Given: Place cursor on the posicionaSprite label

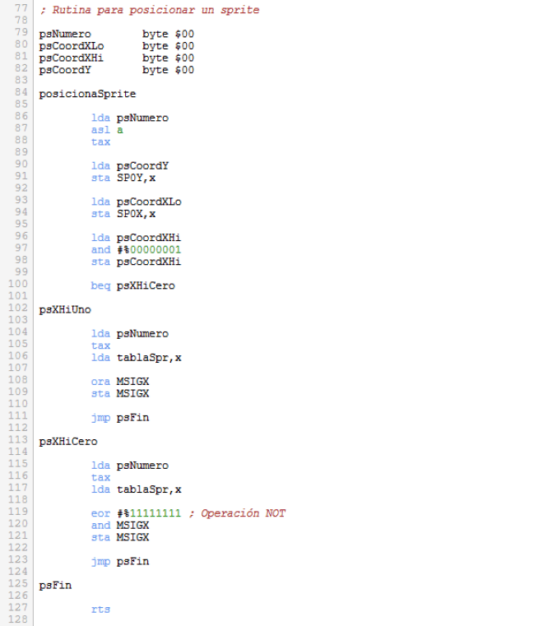Looking at the screenshot, I should pyautogui.click(x=86, y=94).
